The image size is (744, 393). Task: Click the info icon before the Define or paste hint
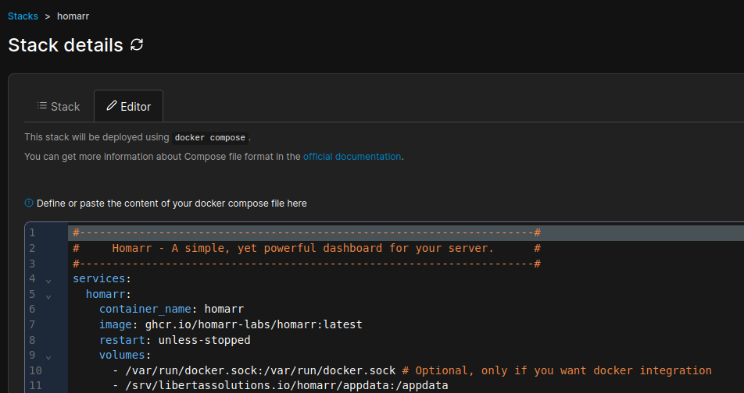tap(29, 204)
